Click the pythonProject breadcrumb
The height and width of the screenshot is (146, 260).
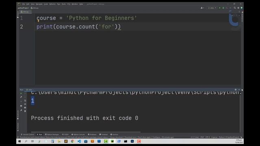(x=23, y=8)
